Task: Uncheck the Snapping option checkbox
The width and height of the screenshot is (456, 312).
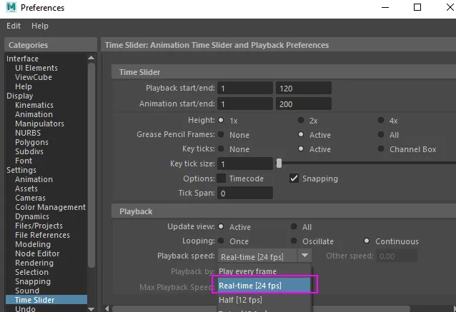Action: [x=294, y=178]
